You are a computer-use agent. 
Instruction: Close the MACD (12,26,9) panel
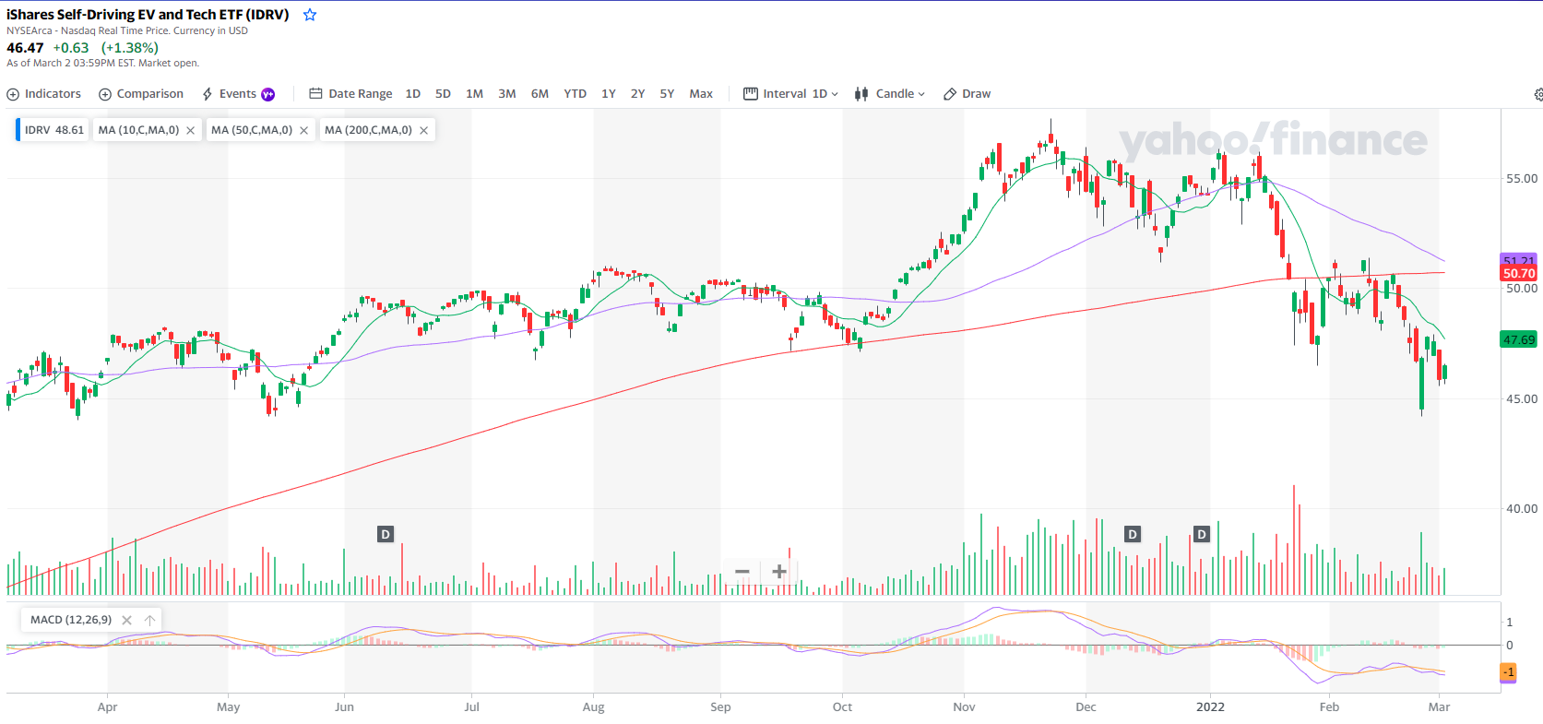(x=126, y=620)
